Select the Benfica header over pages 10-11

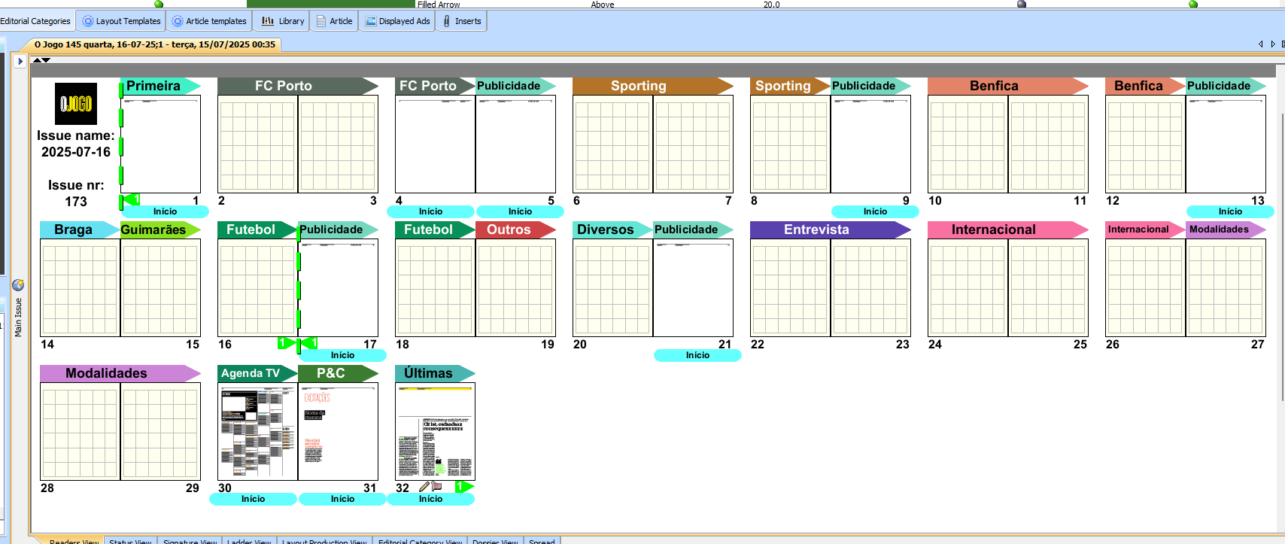(x=1007, y=86)
